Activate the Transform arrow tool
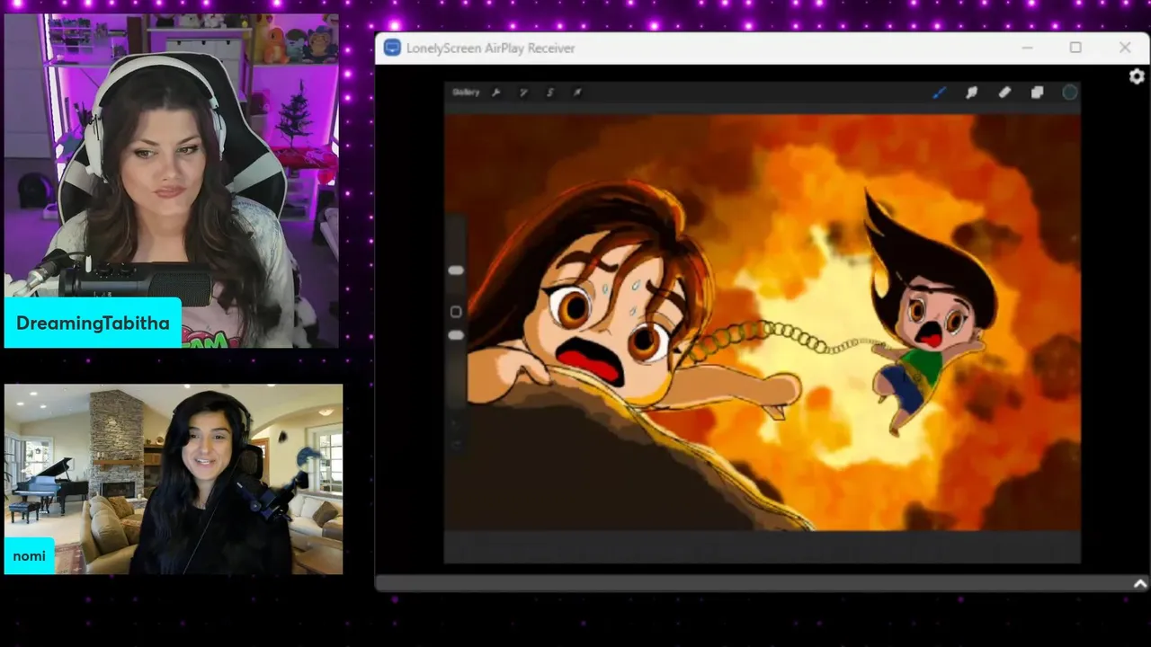 point(577,93)
